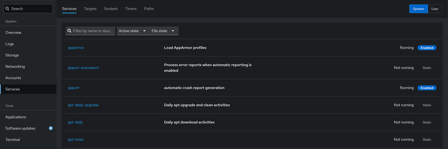
Task: Click the Filter by name or description field
Action: tap(90, 31)
